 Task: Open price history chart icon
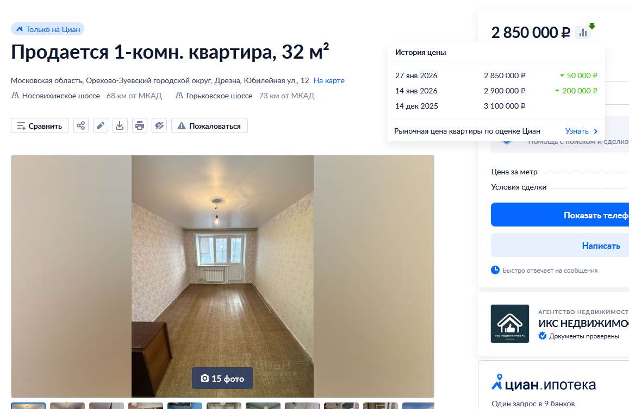[x=582, y=33]
